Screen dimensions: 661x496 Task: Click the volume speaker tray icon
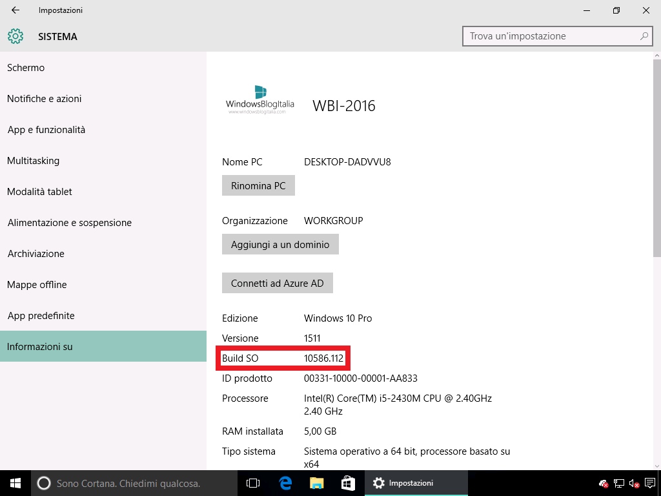(634, 483)
